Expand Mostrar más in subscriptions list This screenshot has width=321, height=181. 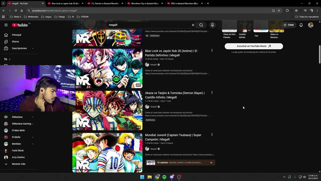click(x=19, y=164)
